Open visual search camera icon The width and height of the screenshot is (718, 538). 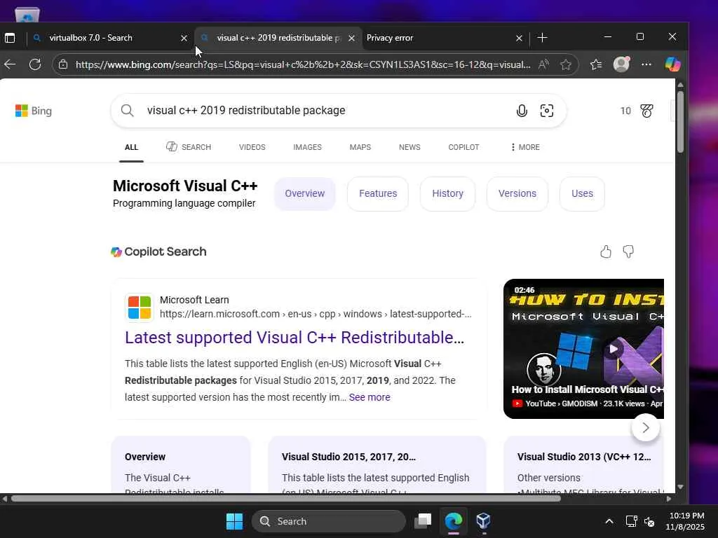point(547,111)
